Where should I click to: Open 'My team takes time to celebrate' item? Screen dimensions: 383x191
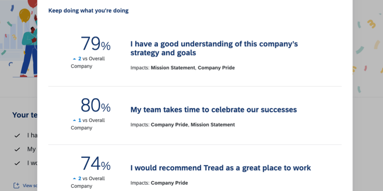point(214,110)
